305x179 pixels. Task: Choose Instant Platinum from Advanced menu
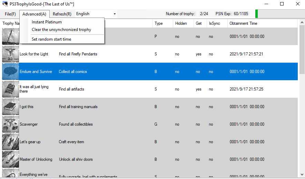pos(47,22)
